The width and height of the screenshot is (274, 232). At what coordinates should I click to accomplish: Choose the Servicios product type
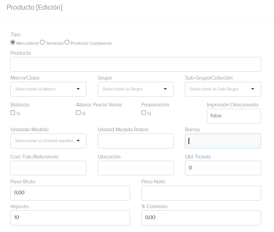pyautogui.click(x=42, y=42)
